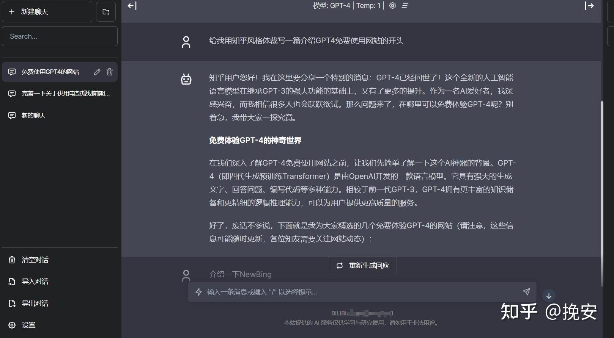614x338 pixels.
Task: Rename the 免费使用GPT4的网站 chat with pencil icon
Action: coord(97,72)
